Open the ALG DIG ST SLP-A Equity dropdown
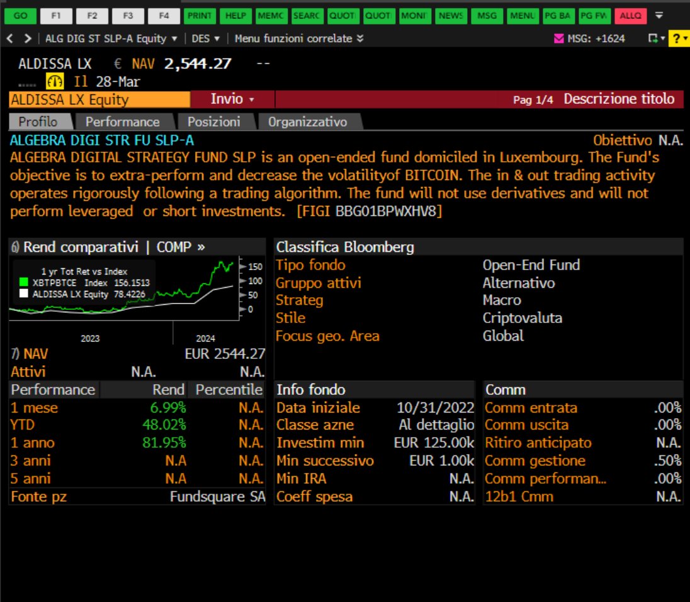The height and width of the screenshot is (602, 690). pyautogui.click(x=111, y=38)
